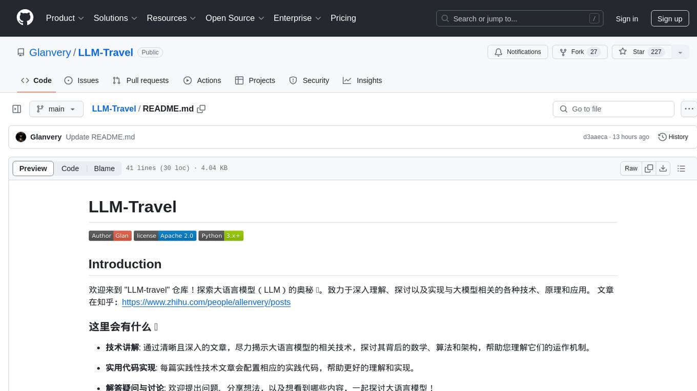Select the Blame view
Screen dimensions: 697x391
tap(105, 168)
